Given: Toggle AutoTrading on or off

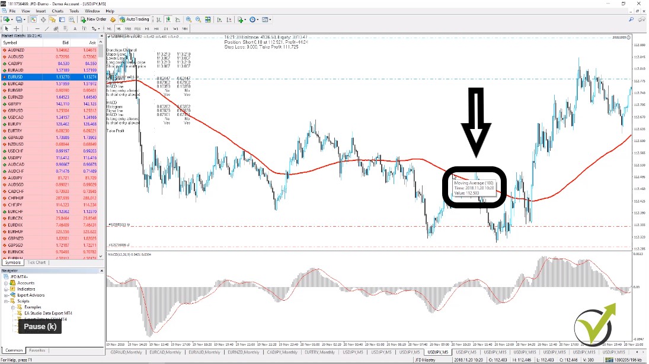Looking at the screenshot, I should coord(135,19).
